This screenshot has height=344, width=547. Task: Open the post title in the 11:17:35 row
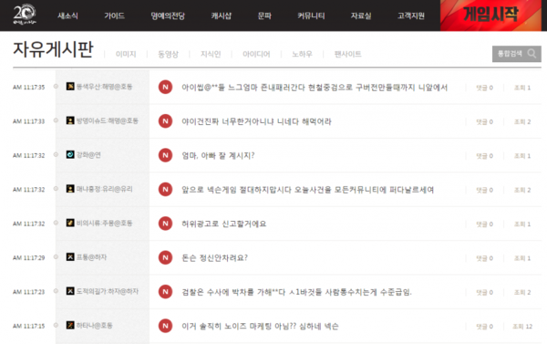(315, 88)
